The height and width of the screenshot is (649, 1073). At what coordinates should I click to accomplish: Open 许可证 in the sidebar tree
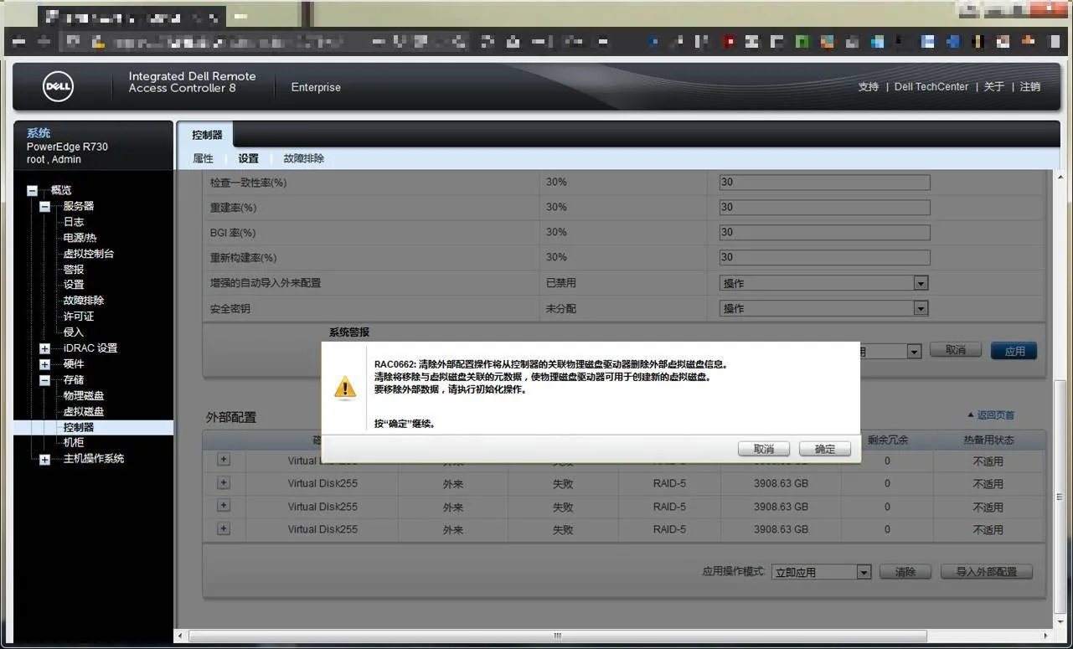pos(79,317)
